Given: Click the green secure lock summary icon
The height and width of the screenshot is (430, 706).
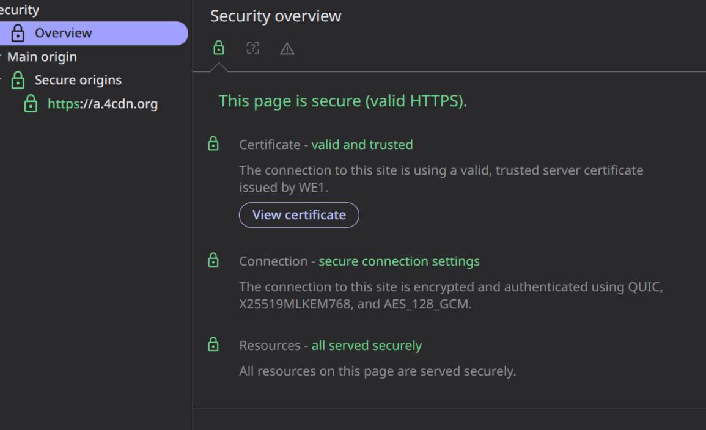Looking at the screenshot, I should (x=219, y=48).
